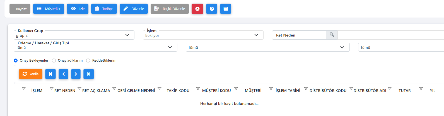Click 'Herhangi bir kayıt bulunamadı...' message
The image size is (444, 116).
coord(229,103)
